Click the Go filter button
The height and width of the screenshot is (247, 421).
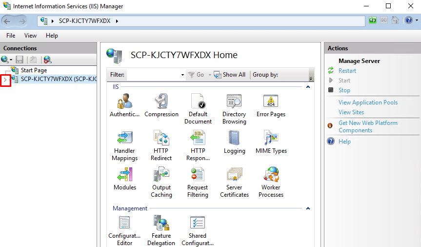coord(196,75)
